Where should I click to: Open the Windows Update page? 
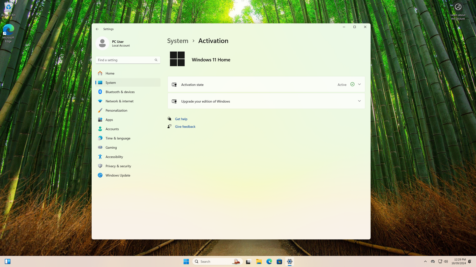128,175
